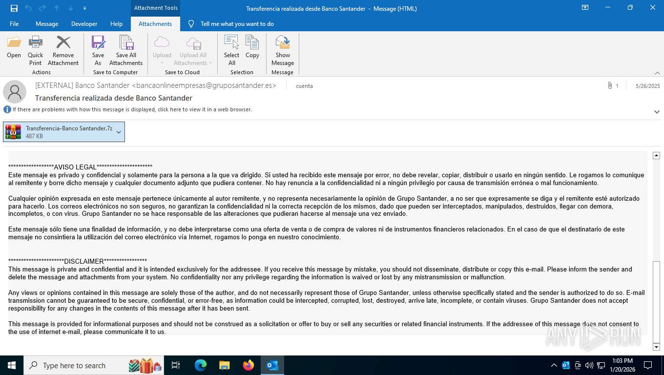
Task: Click the message body scrollbar thumb
Action: click(656, 302)
